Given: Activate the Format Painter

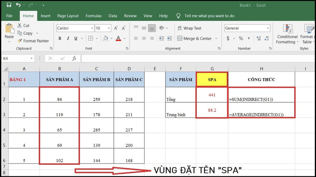Looking at the screenshot, I should (x=33, y=41).
